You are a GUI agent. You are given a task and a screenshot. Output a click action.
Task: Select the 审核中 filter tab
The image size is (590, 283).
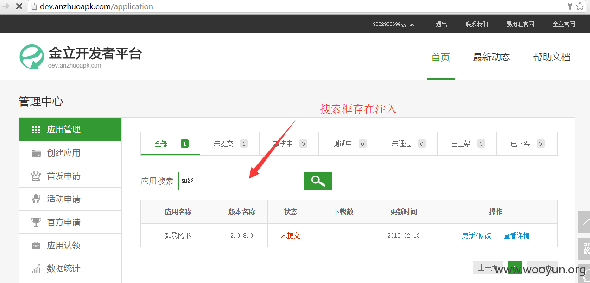click(x=289, y=144)
